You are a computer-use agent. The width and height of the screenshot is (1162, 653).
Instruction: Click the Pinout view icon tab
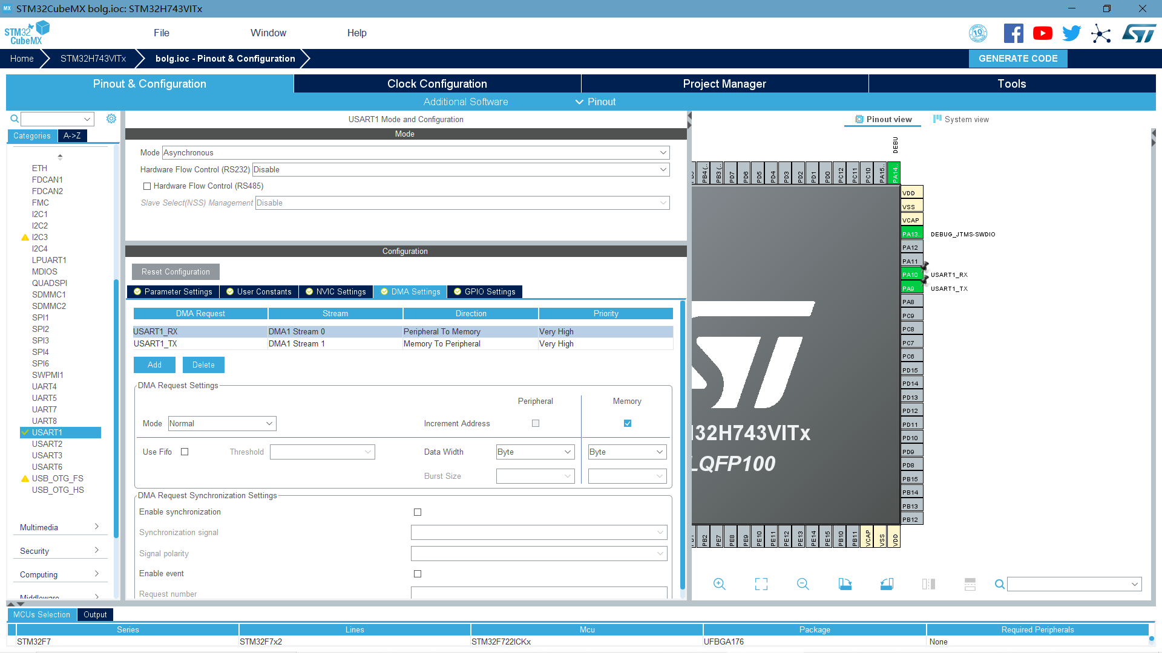click(883, 119)
